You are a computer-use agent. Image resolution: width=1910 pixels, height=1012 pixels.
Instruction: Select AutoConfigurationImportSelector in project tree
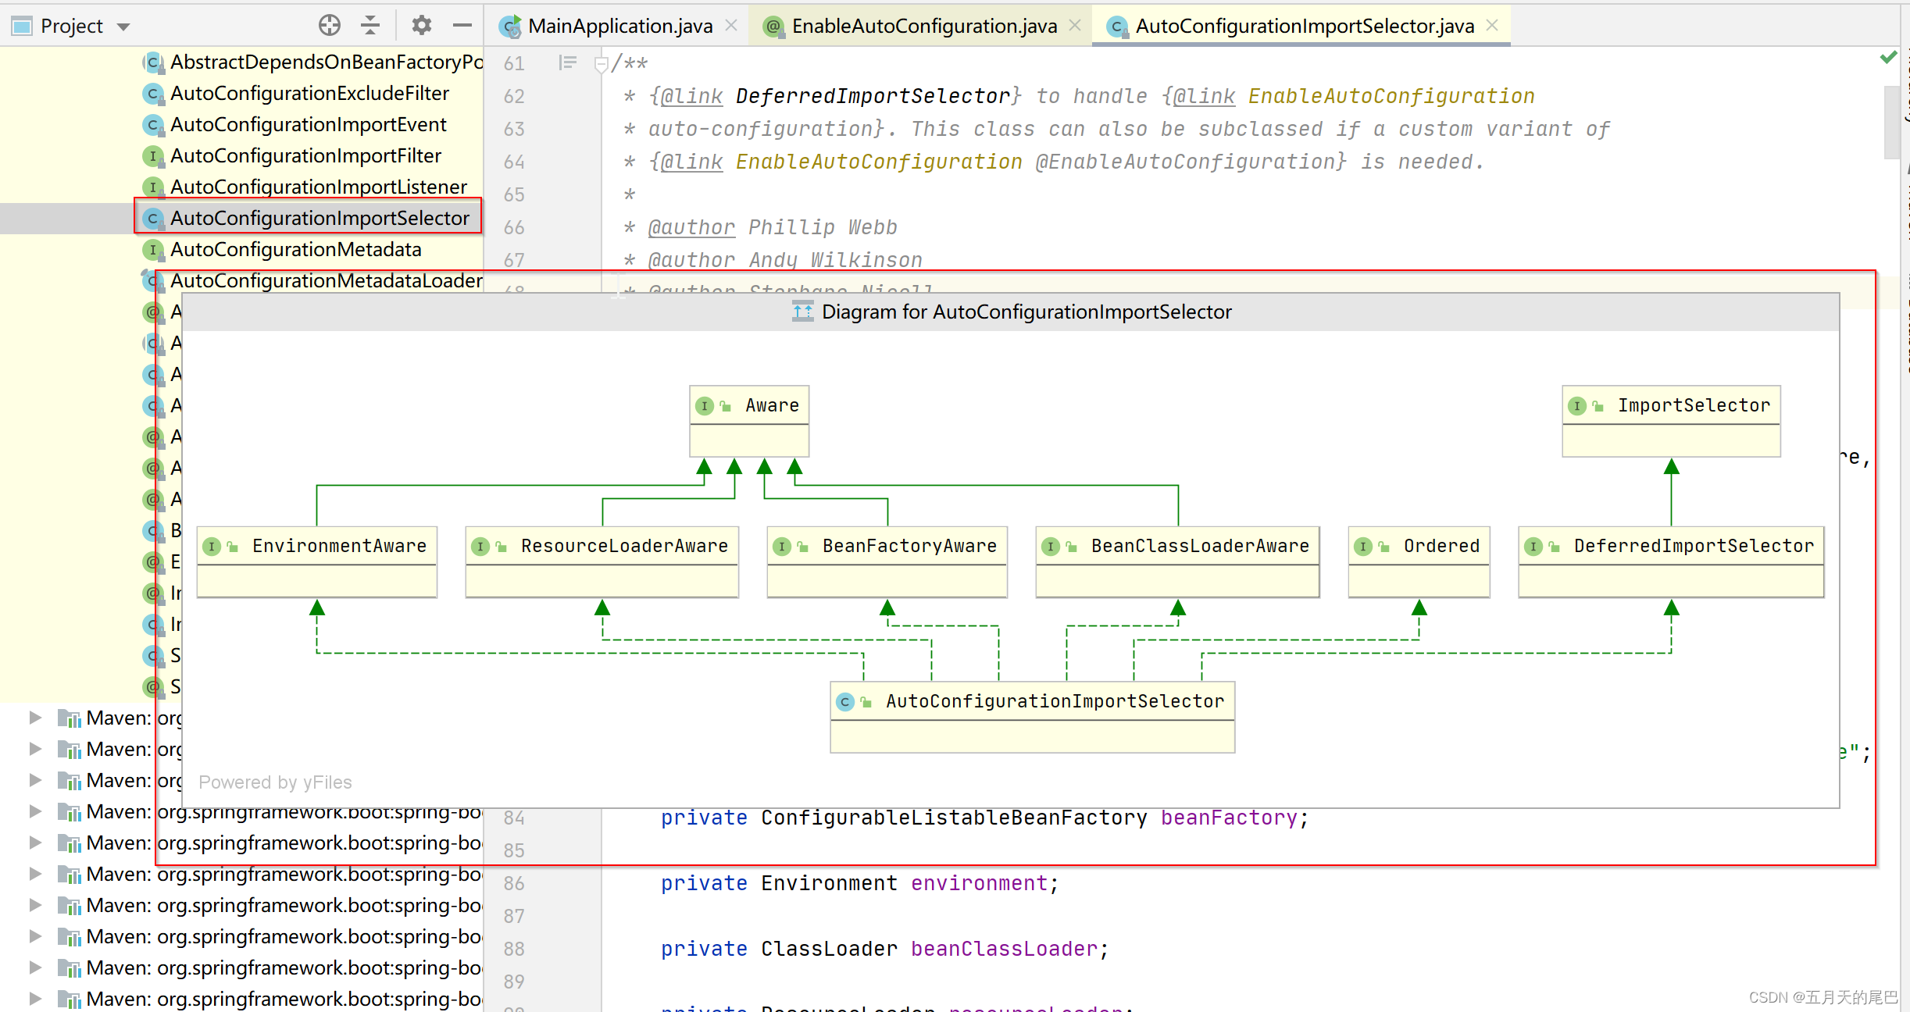pyautogui.click(x=320, y=218)
